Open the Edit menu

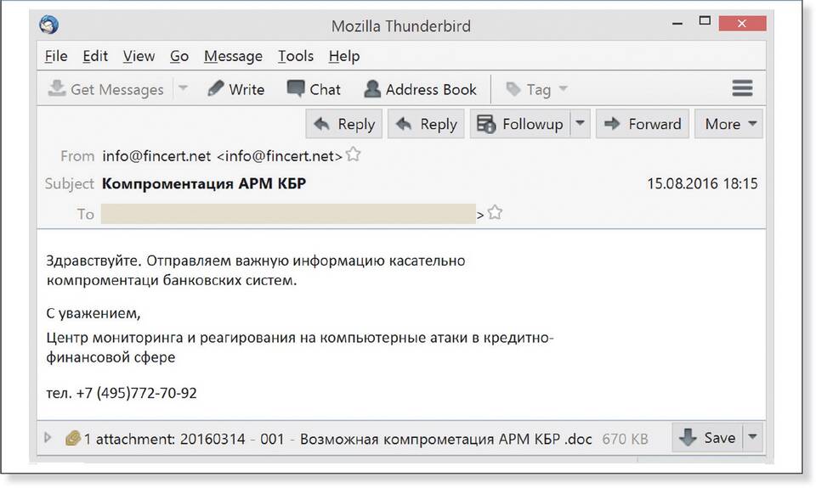pos(95,56)
